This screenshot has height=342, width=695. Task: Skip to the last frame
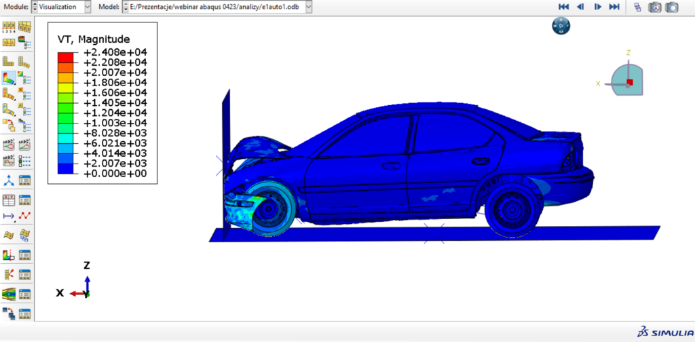pyautogui.click(x=614, y=7)
